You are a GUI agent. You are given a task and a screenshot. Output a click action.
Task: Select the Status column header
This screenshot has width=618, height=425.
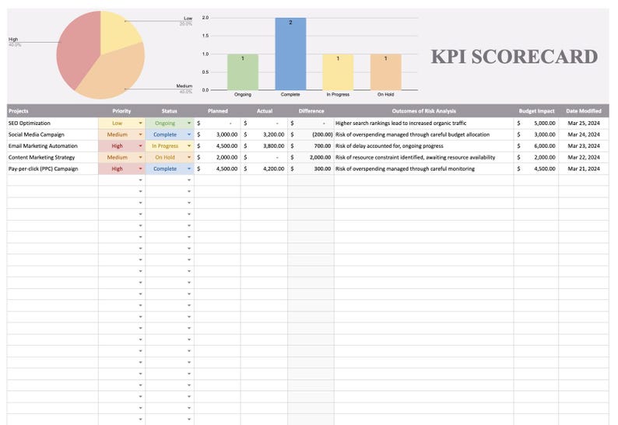coord(170,111)
